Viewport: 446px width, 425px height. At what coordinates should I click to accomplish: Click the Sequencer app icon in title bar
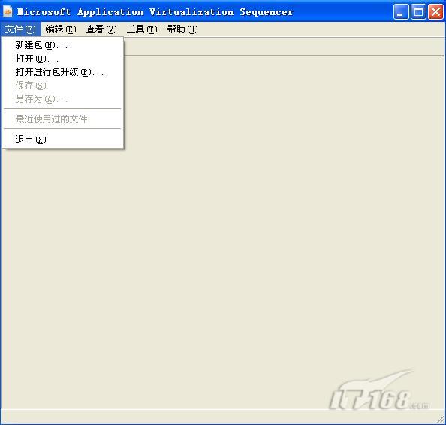coord(8,11)
